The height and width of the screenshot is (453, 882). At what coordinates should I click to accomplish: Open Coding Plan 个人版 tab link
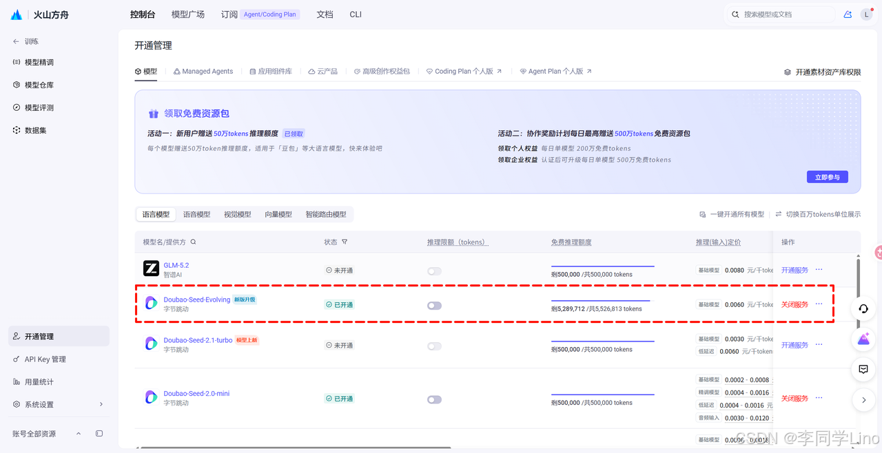(464, 72)
